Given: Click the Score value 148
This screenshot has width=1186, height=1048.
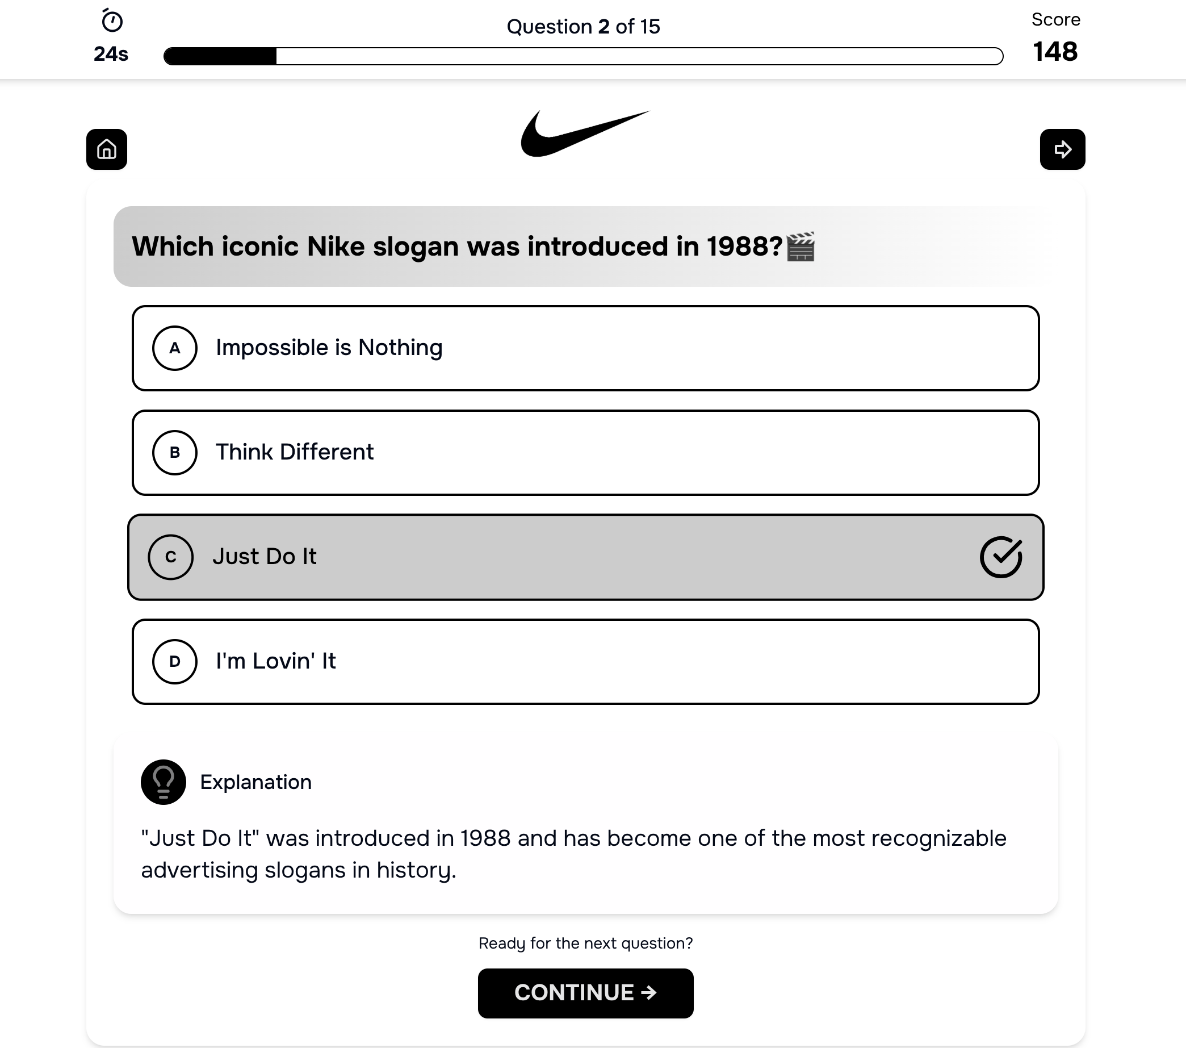Looking at the screenshot, I should click(1056, 52).
